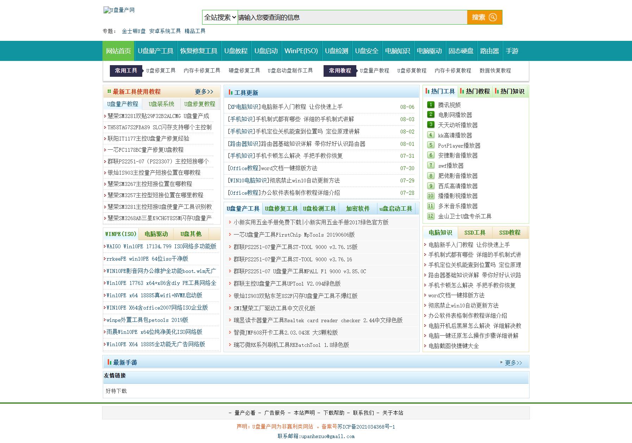
Task: Focus the search query input field
Action: (352, 17)
